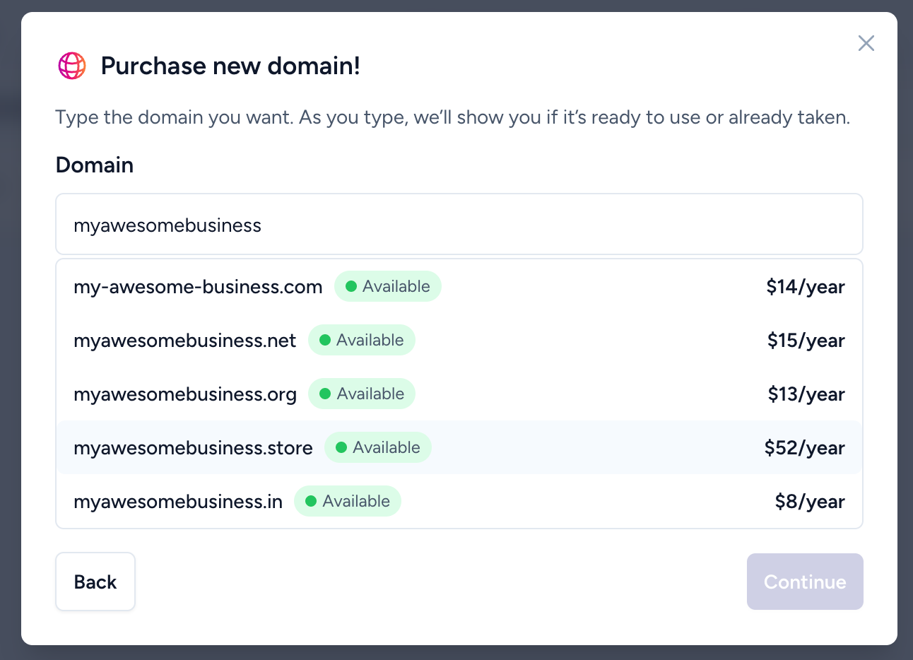
Task: Select my-awesome-business.com from the results
Action: tap(198, 287)
